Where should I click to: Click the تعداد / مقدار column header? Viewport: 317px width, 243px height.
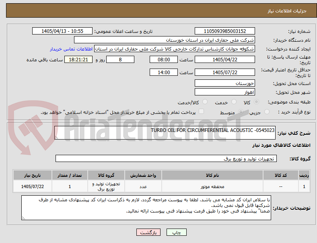[x=70, y=175]
